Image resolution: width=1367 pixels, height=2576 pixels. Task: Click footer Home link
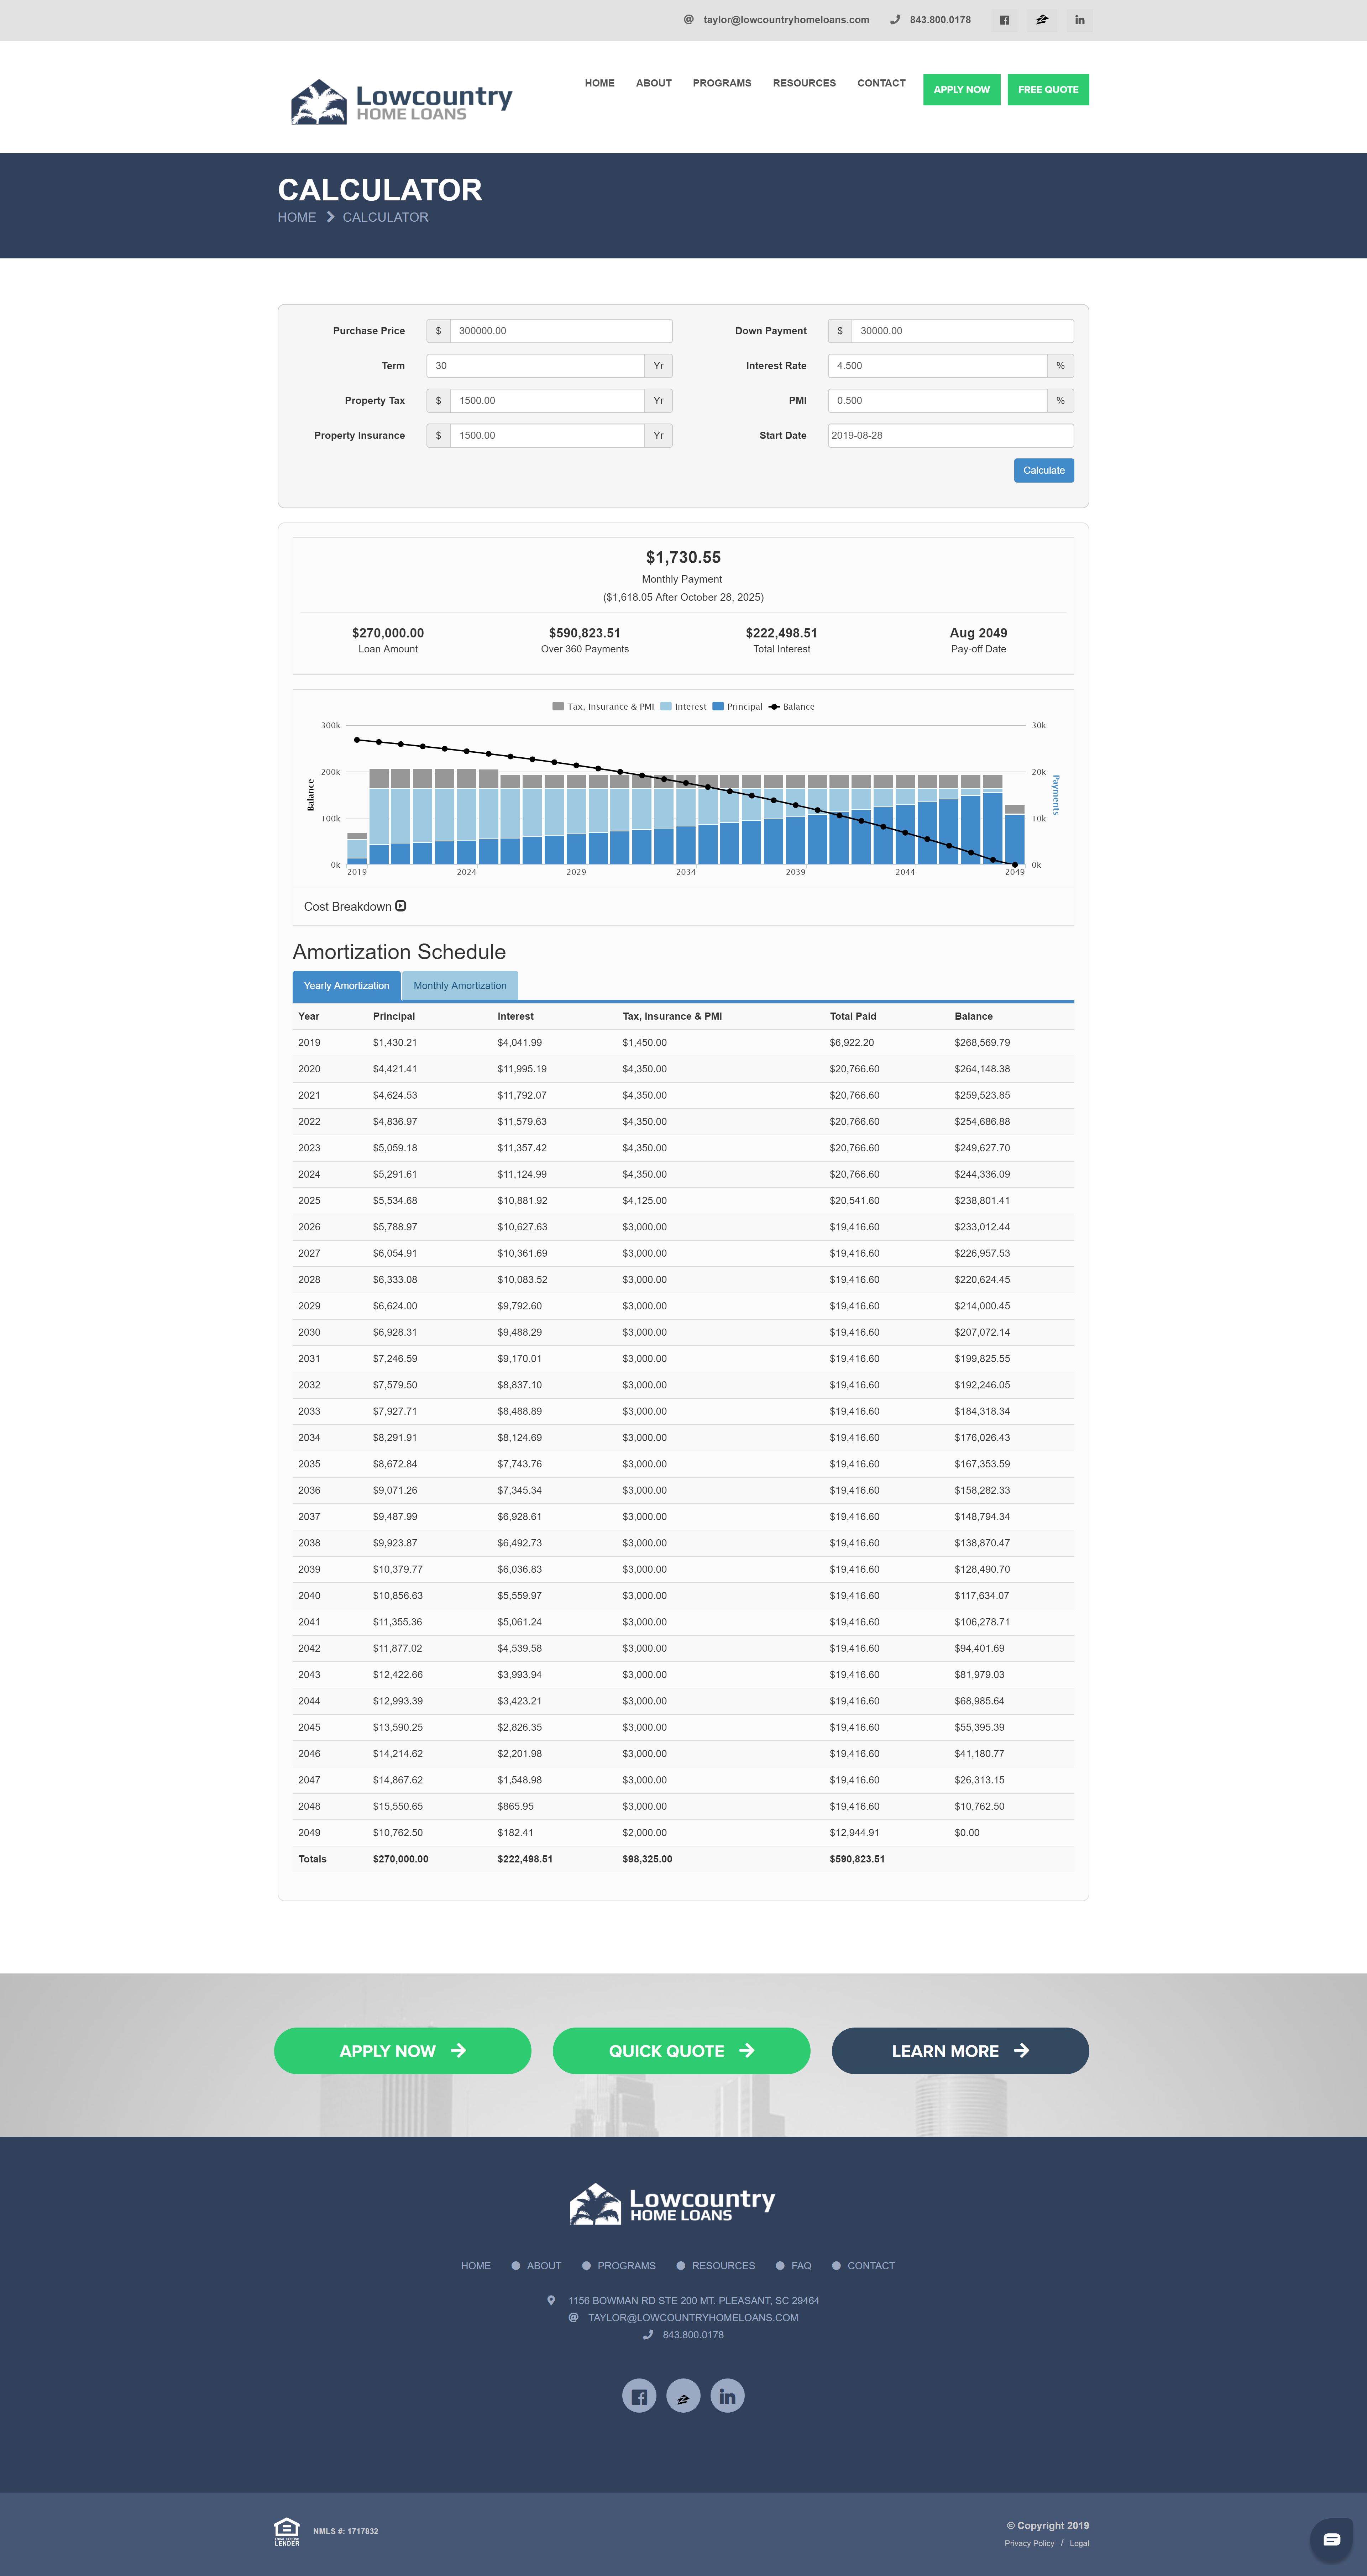pyautogui.click(x=476, y=2266)
